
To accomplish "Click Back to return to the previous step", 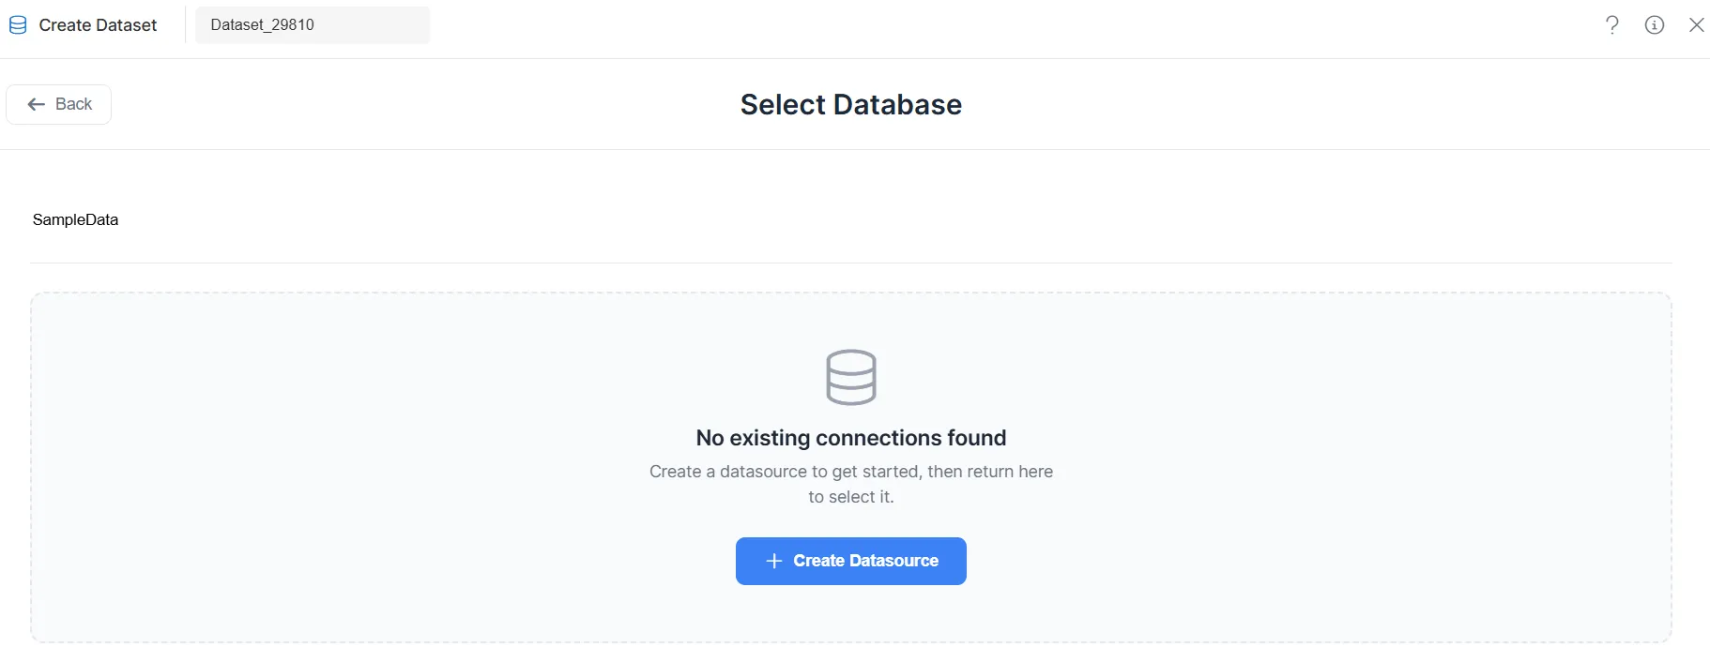I will (x=58, y=104).
